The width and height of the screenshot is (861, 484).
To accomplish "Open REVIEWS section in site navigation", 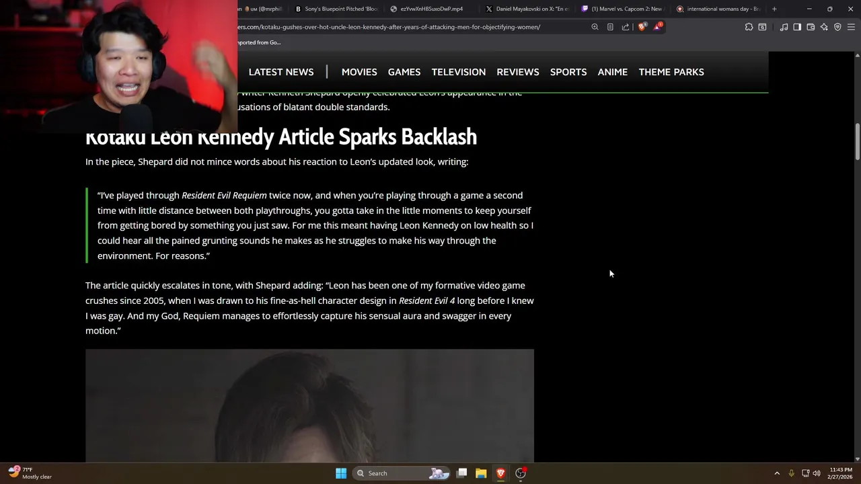I will (x=518, y=72).
